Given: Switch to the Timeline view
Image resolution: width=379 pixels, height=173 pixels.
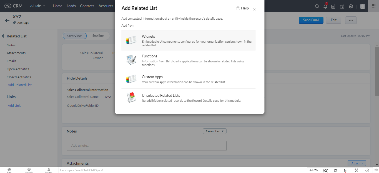Looking at the screenshot, I should pyautogui.click(x=97, y=36).
